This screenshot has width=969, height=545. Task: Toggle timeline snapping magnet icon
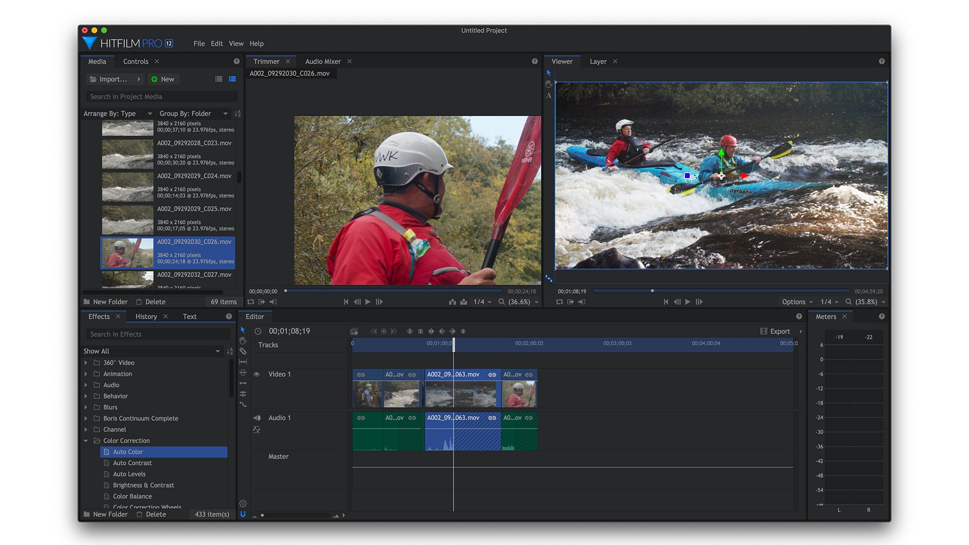point(243,514)
